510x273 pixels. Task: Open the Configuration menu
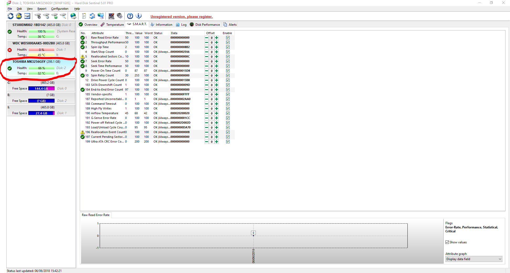[x=60, y=9]
